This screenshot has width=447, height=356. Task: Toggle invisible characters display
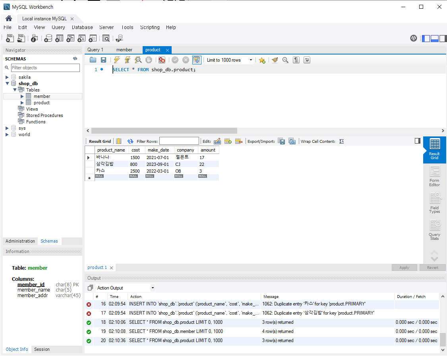point(296,60)
